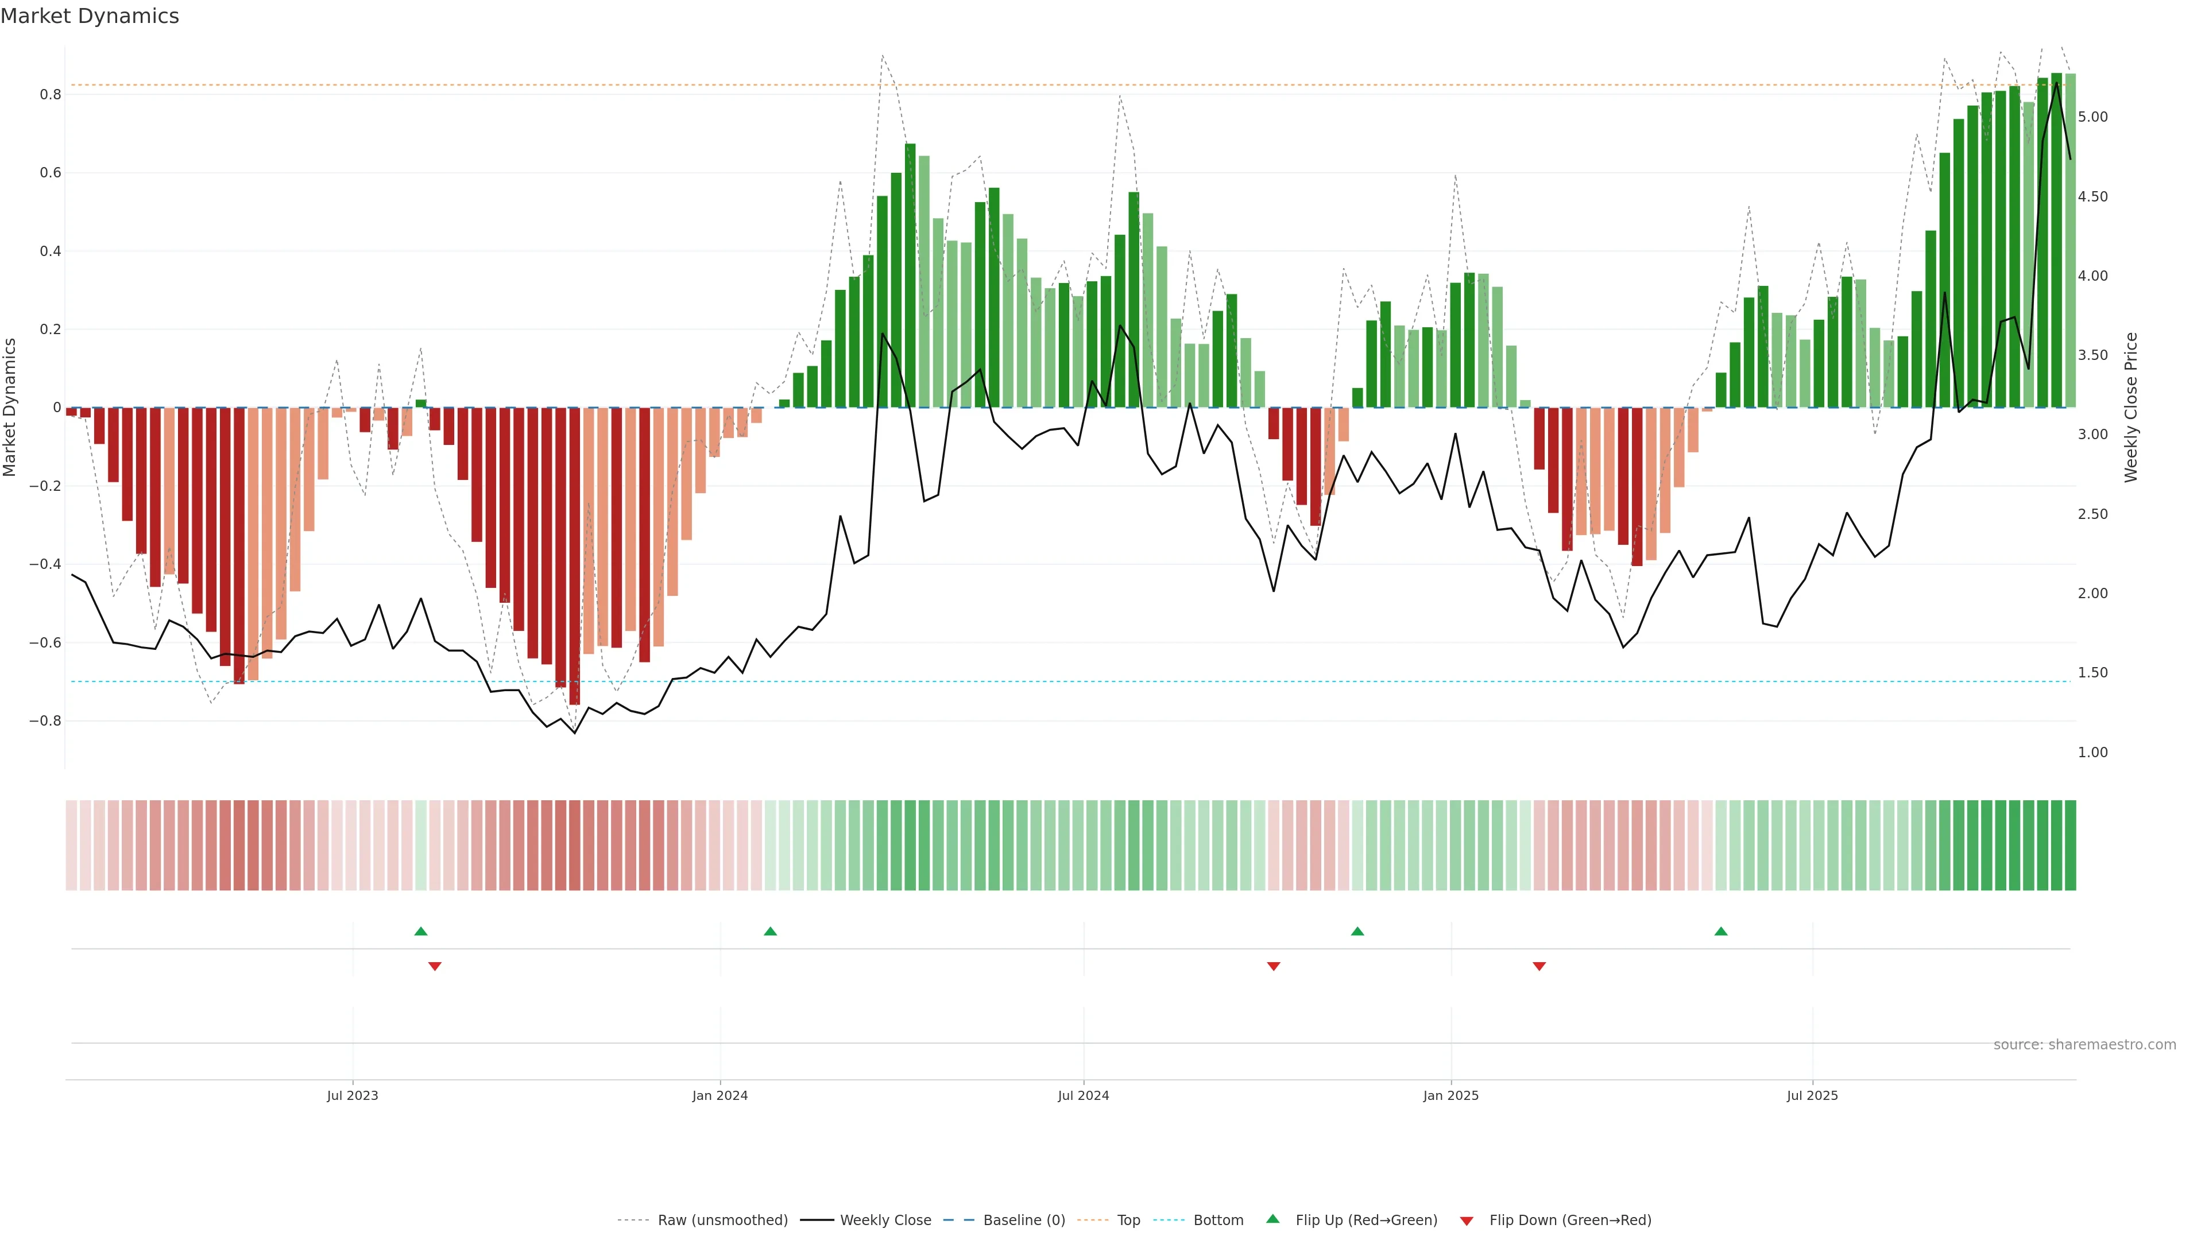The image size is (2205, 1240).
Task: Click the Jul 2024 x-axis label
Action: pyautogui.click(x=1083, y=1095)
